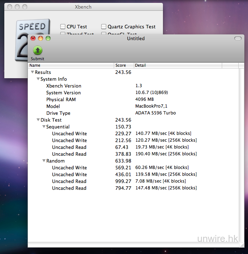This screenshot has width=248, height=254.
Task: Collapse the System Info section
Action: tap(38, 79)
